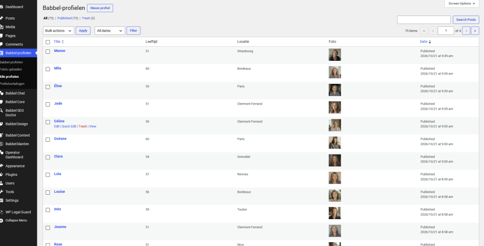Click the Appearance brush icon

tap(1, 166)
